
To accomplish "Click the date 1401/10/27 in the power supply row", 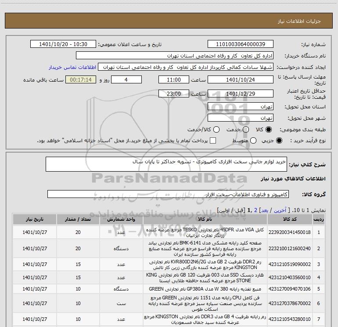I will point(35,289).
